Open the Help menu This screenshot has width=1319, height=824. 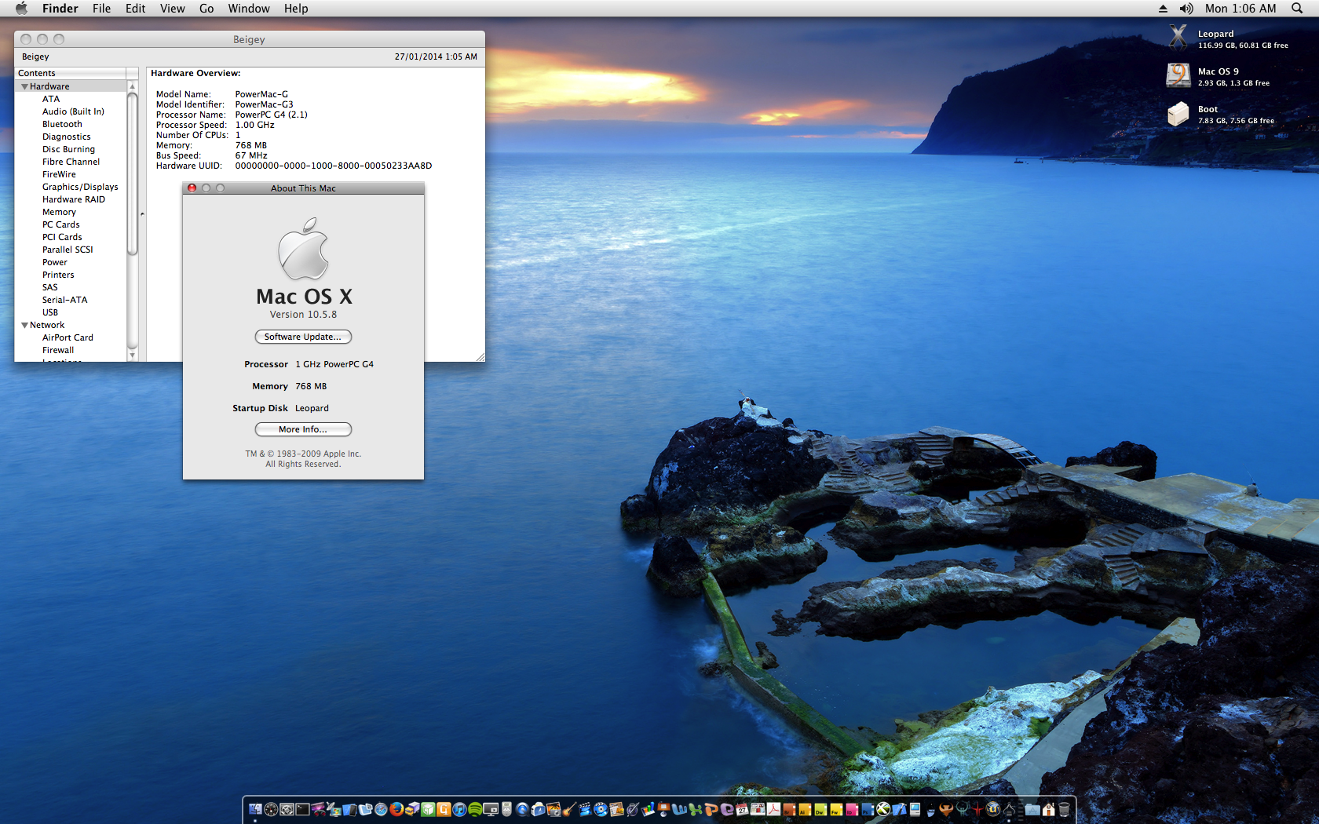pyautogui.click(x=296, y=9)
